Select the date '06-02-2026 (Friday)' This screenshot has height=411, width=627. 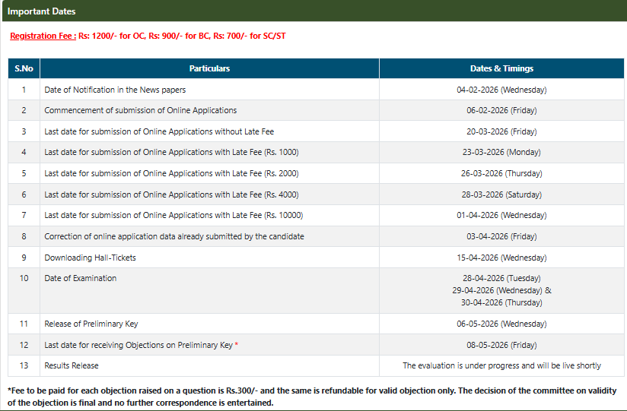coord(502,111)
